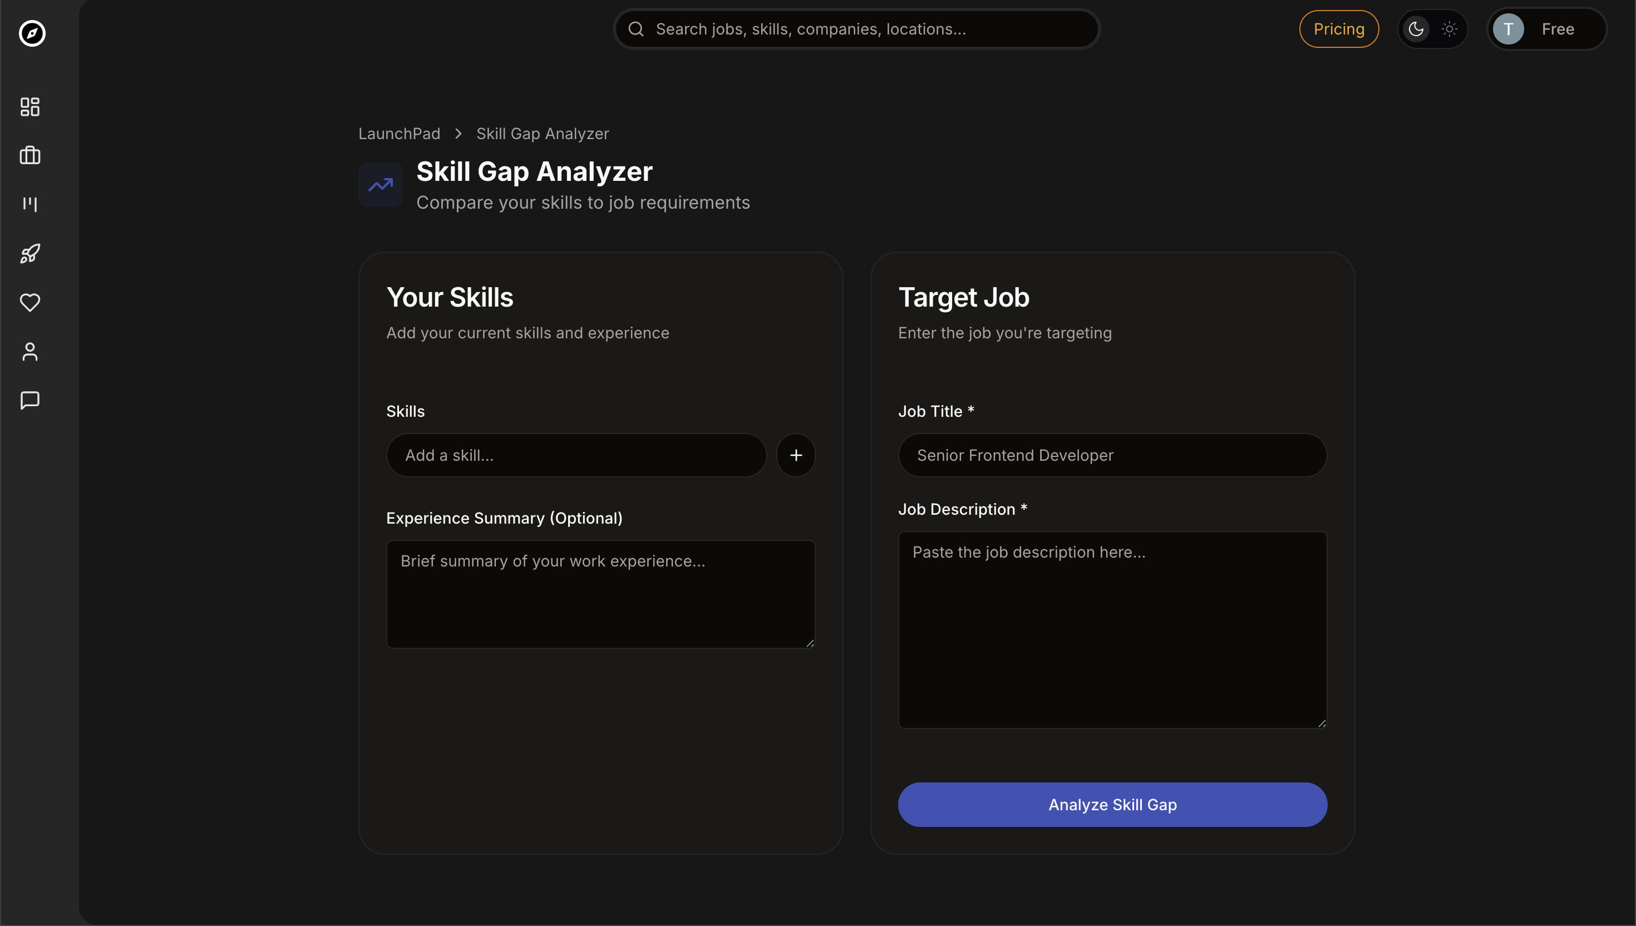Focus the Add a skill field
This screenshot has height=926, width=1636.
(x=576, y=455)
